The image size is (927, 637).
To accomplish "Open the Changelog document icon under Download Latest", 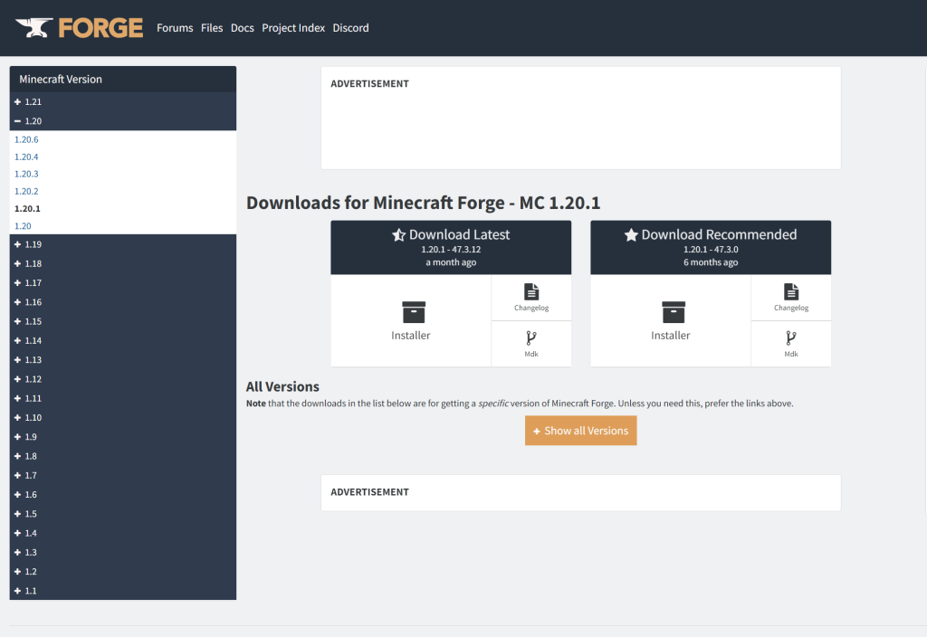I will click(531, 291).
